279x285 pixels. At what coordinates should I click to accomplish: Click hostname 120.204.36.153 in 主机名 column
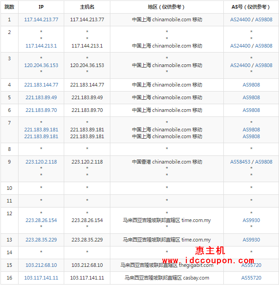click(x=87, y=65)
